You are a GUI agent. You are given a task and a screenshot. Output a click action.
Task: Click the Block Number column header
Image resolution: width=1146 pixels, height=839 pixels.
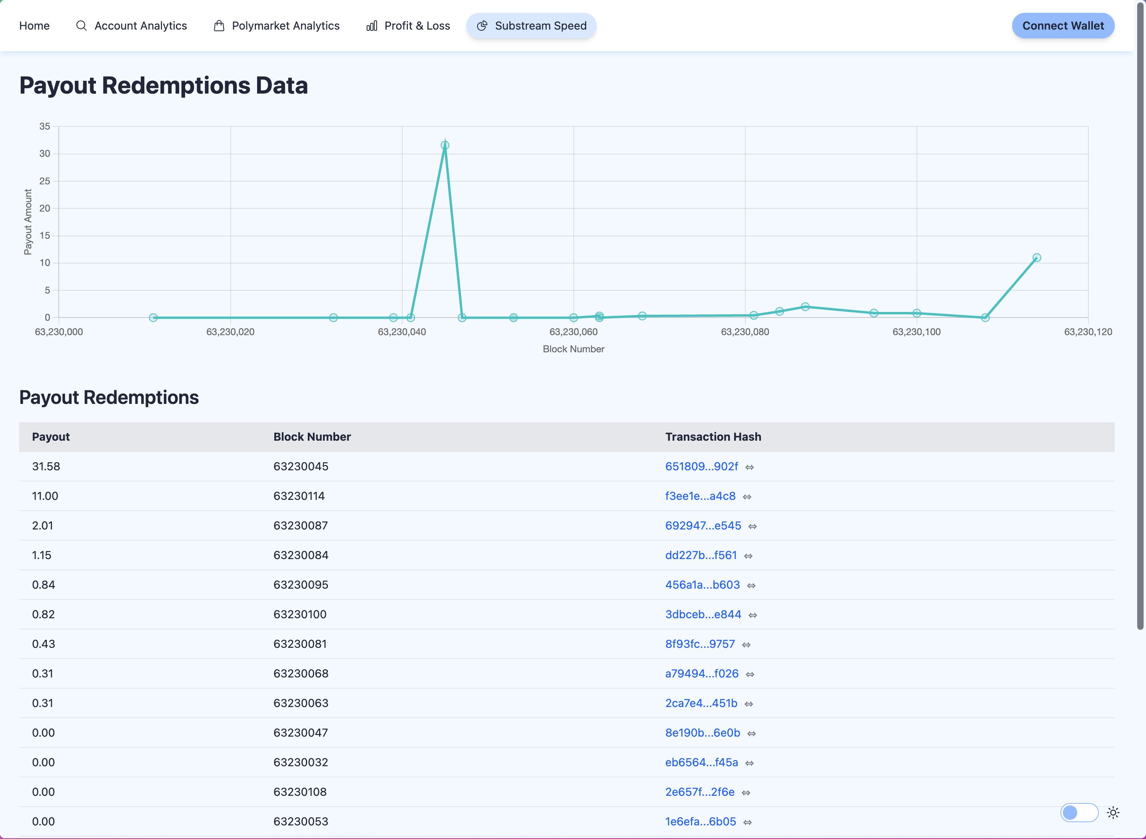click(x=312, y=437)
